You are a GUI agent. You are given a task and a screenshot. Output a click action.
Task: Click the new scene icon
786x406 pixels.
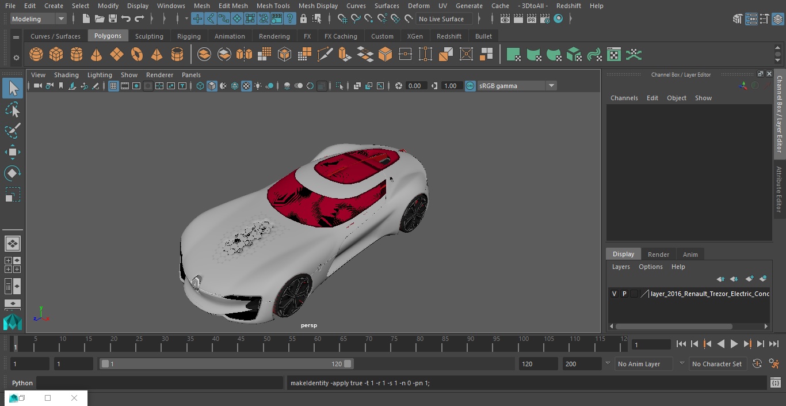coord(86,19)
